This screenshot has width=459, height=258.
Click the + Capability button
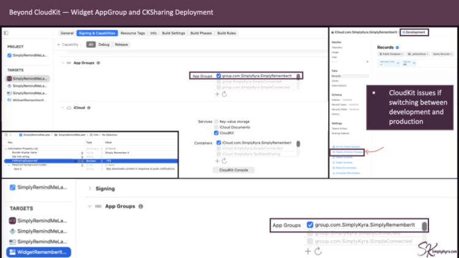[x=67, y=45]
